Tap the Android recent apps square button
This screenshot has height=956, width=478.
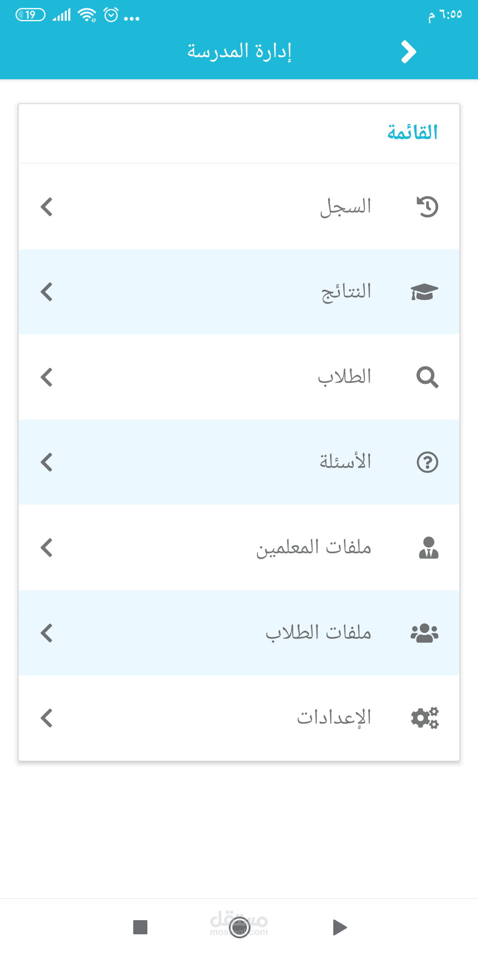tap(140, 927)
